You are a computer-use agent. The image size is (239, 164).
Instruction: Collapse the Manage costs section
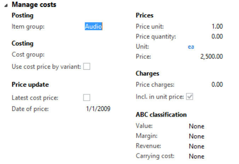[6, 5]
